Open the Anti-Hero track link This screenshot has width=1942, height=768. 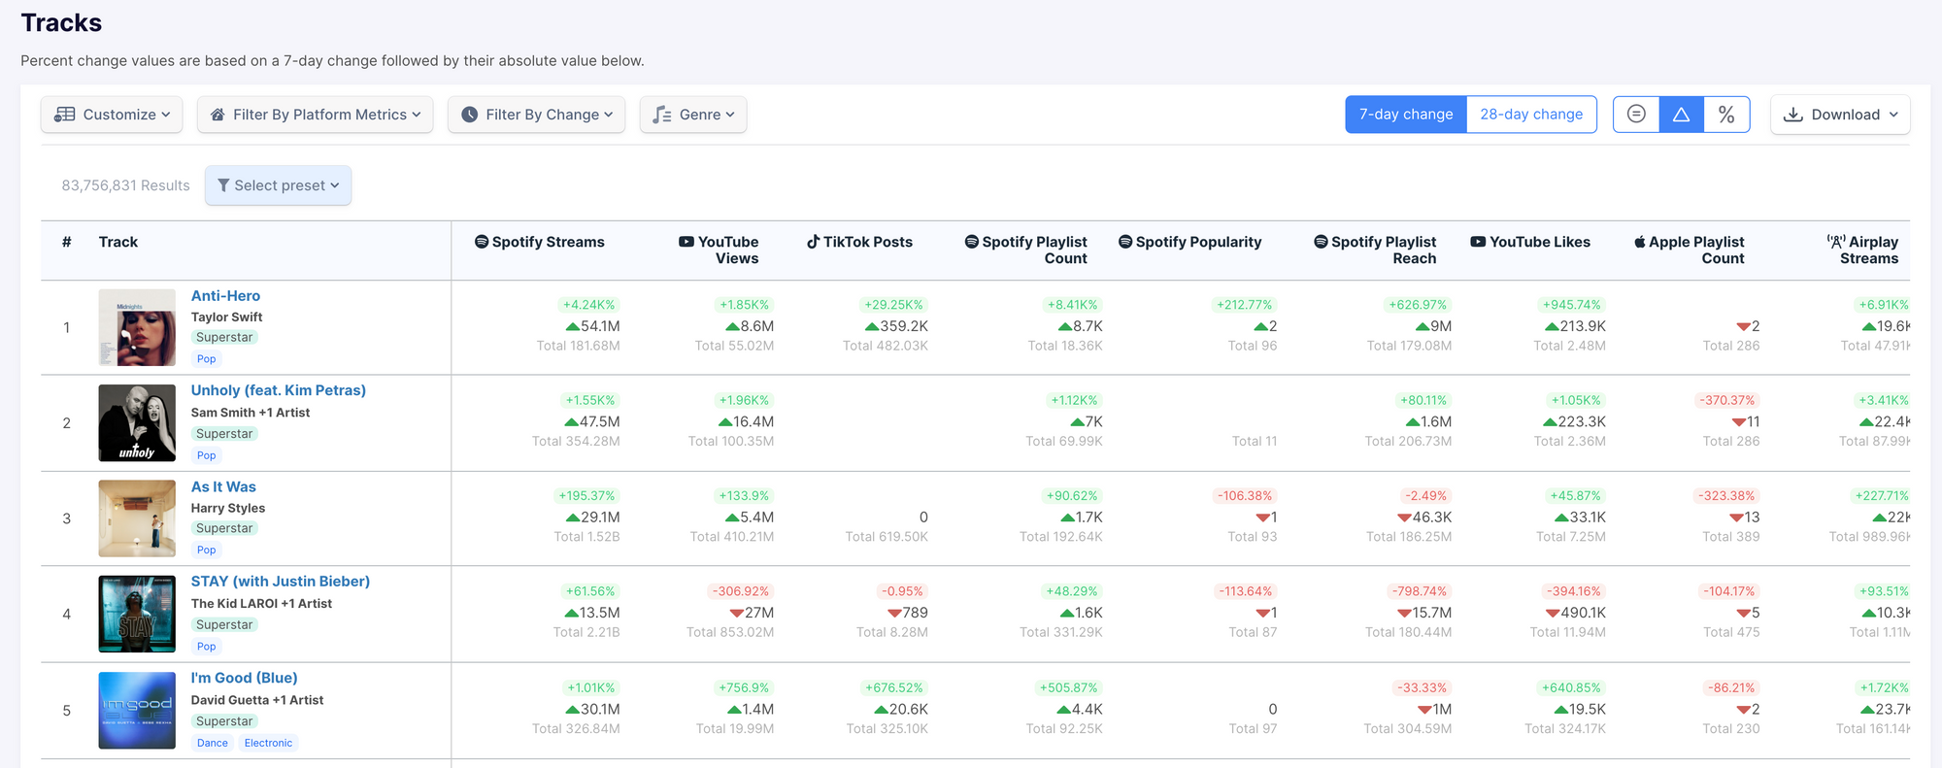tap(225, 296)
